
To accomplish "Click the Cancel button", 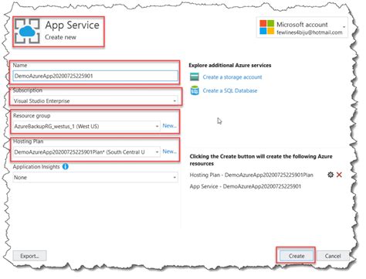I will (x=333, y=256).
